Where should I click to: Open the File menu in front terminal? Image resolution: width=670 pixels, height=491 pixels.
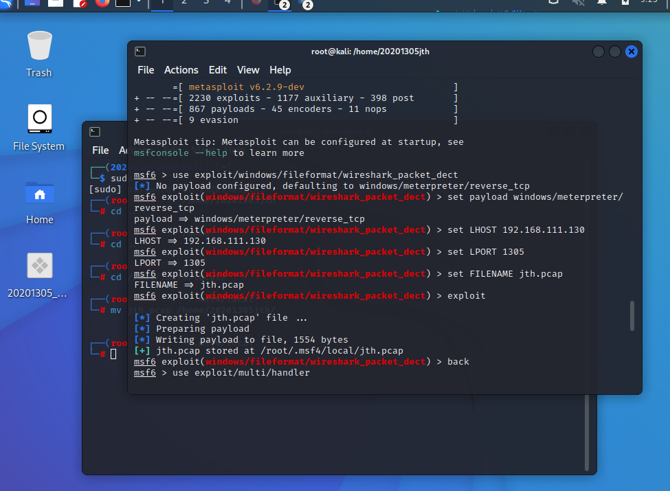[x=146, y=70]
